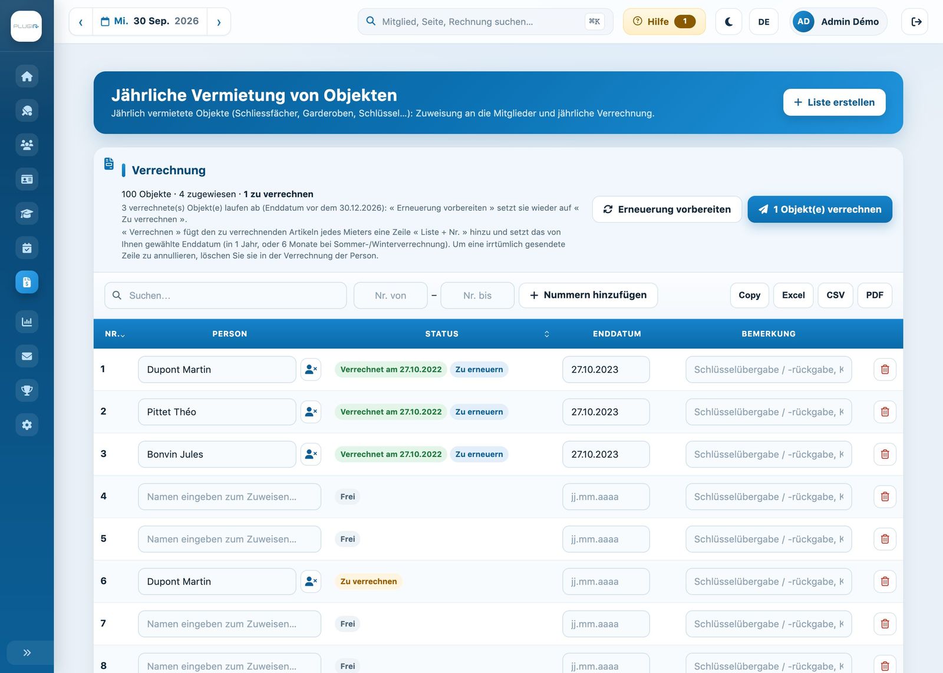Focus the global search field

pos(485,22)
